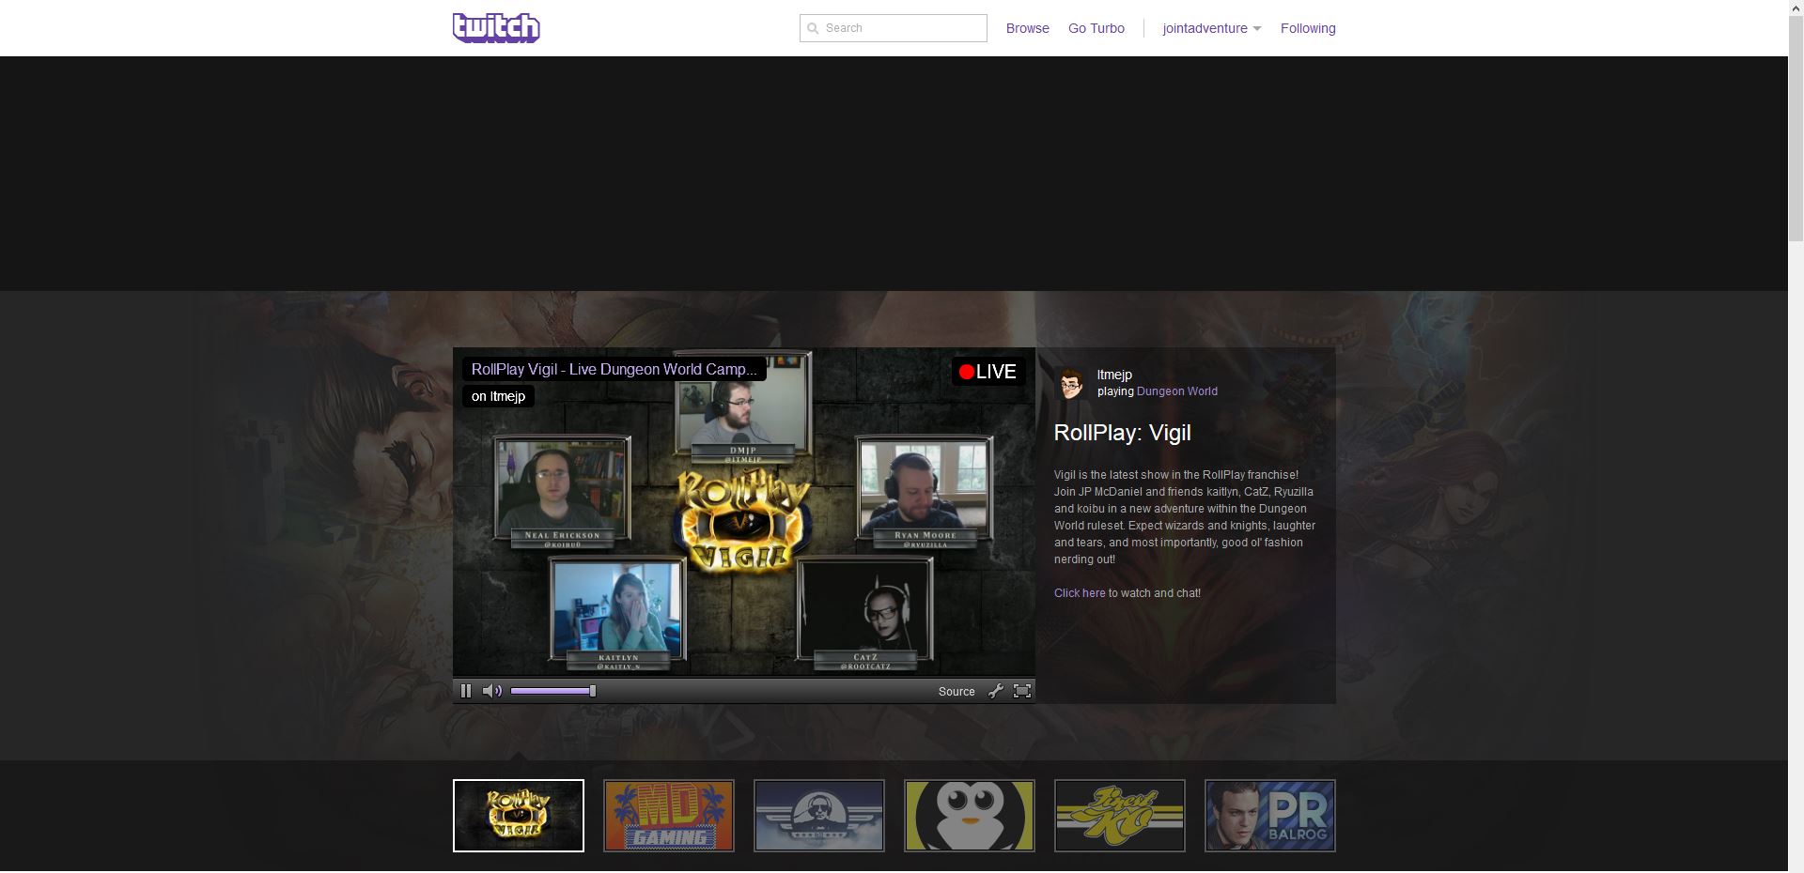This screenshot has width=1804, height=873.
Task: Open the RollPlay Vigil stream title
Action: pyautogui.click(x=614, y=369)
